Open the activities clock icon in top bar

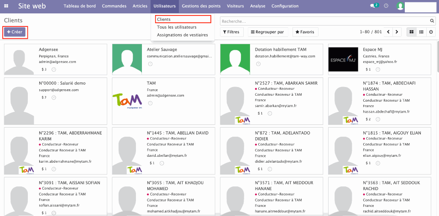tap(386, 5)
